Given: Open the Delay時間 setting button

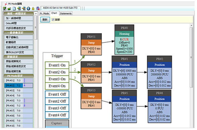Looking at the screenshot, I should pyautogui.click(x=18, y=23).
